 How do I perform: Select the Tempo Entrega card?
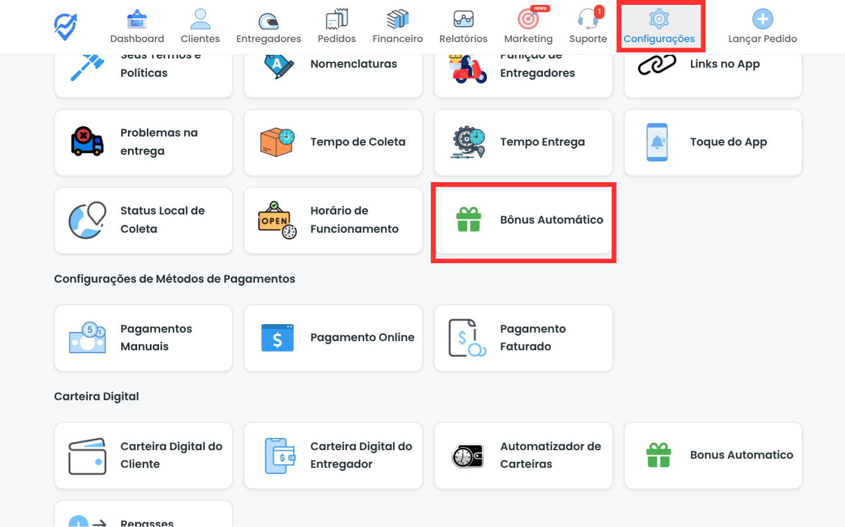point(523,143)
